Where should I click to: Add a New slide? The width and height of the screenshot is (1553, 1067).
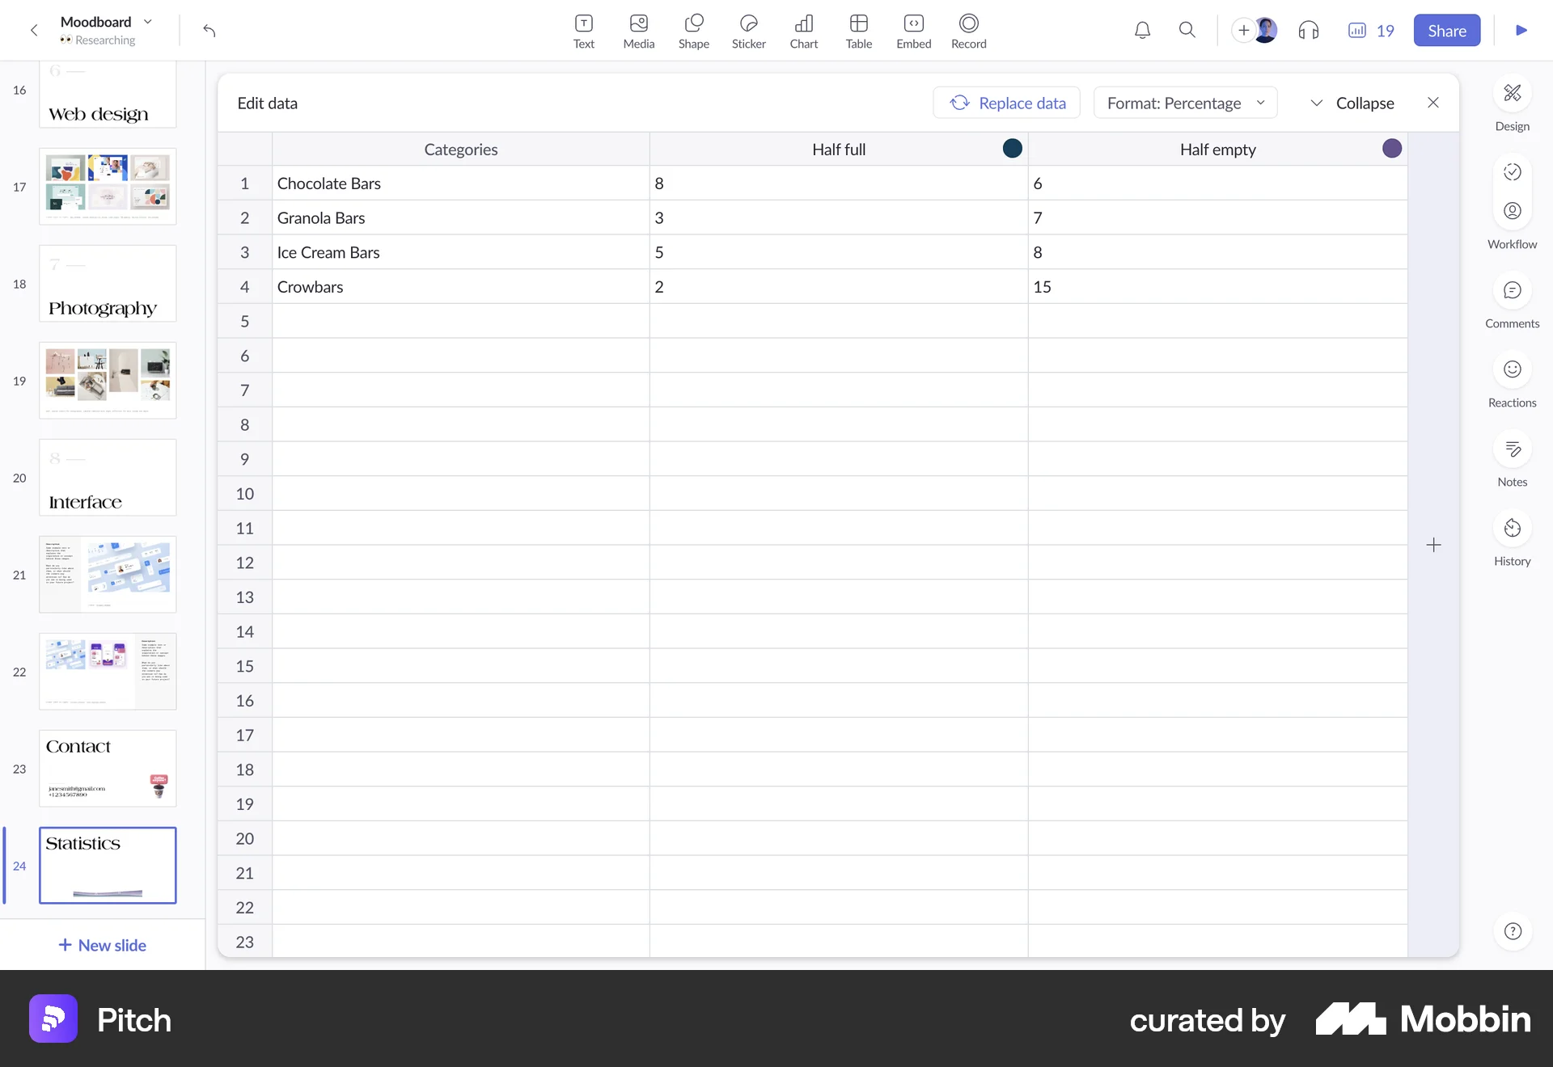tap(103, 945)
